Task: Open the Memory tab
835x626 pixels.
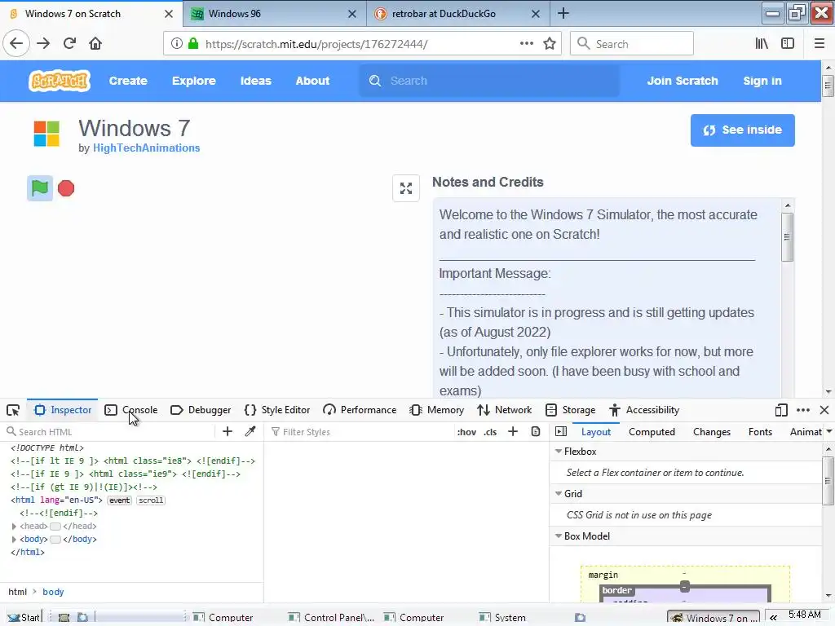Action: coord(437,410)
